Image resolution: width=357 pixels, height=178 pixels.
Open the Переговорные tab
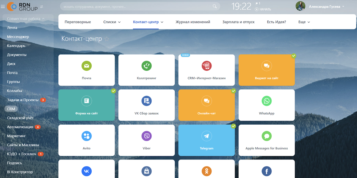78,22
